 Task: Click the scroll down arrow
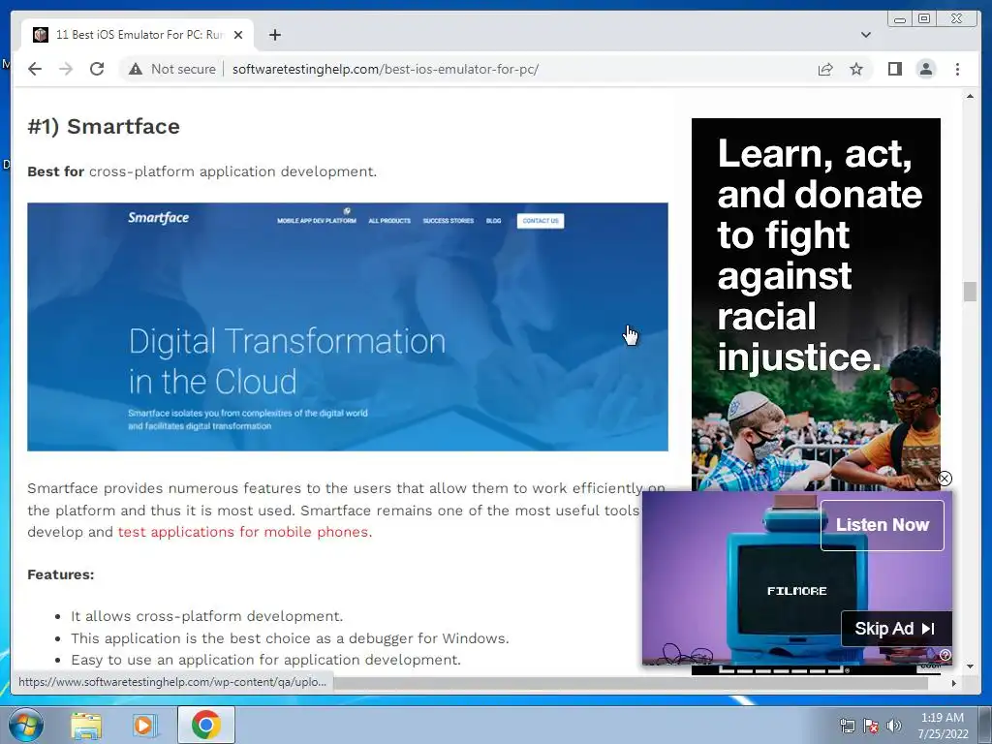[970, 666]
